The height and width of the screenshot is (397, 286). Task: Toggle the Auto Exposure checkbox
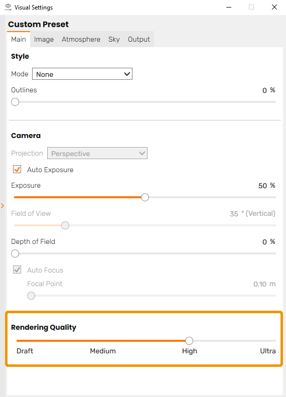point(17,169)
